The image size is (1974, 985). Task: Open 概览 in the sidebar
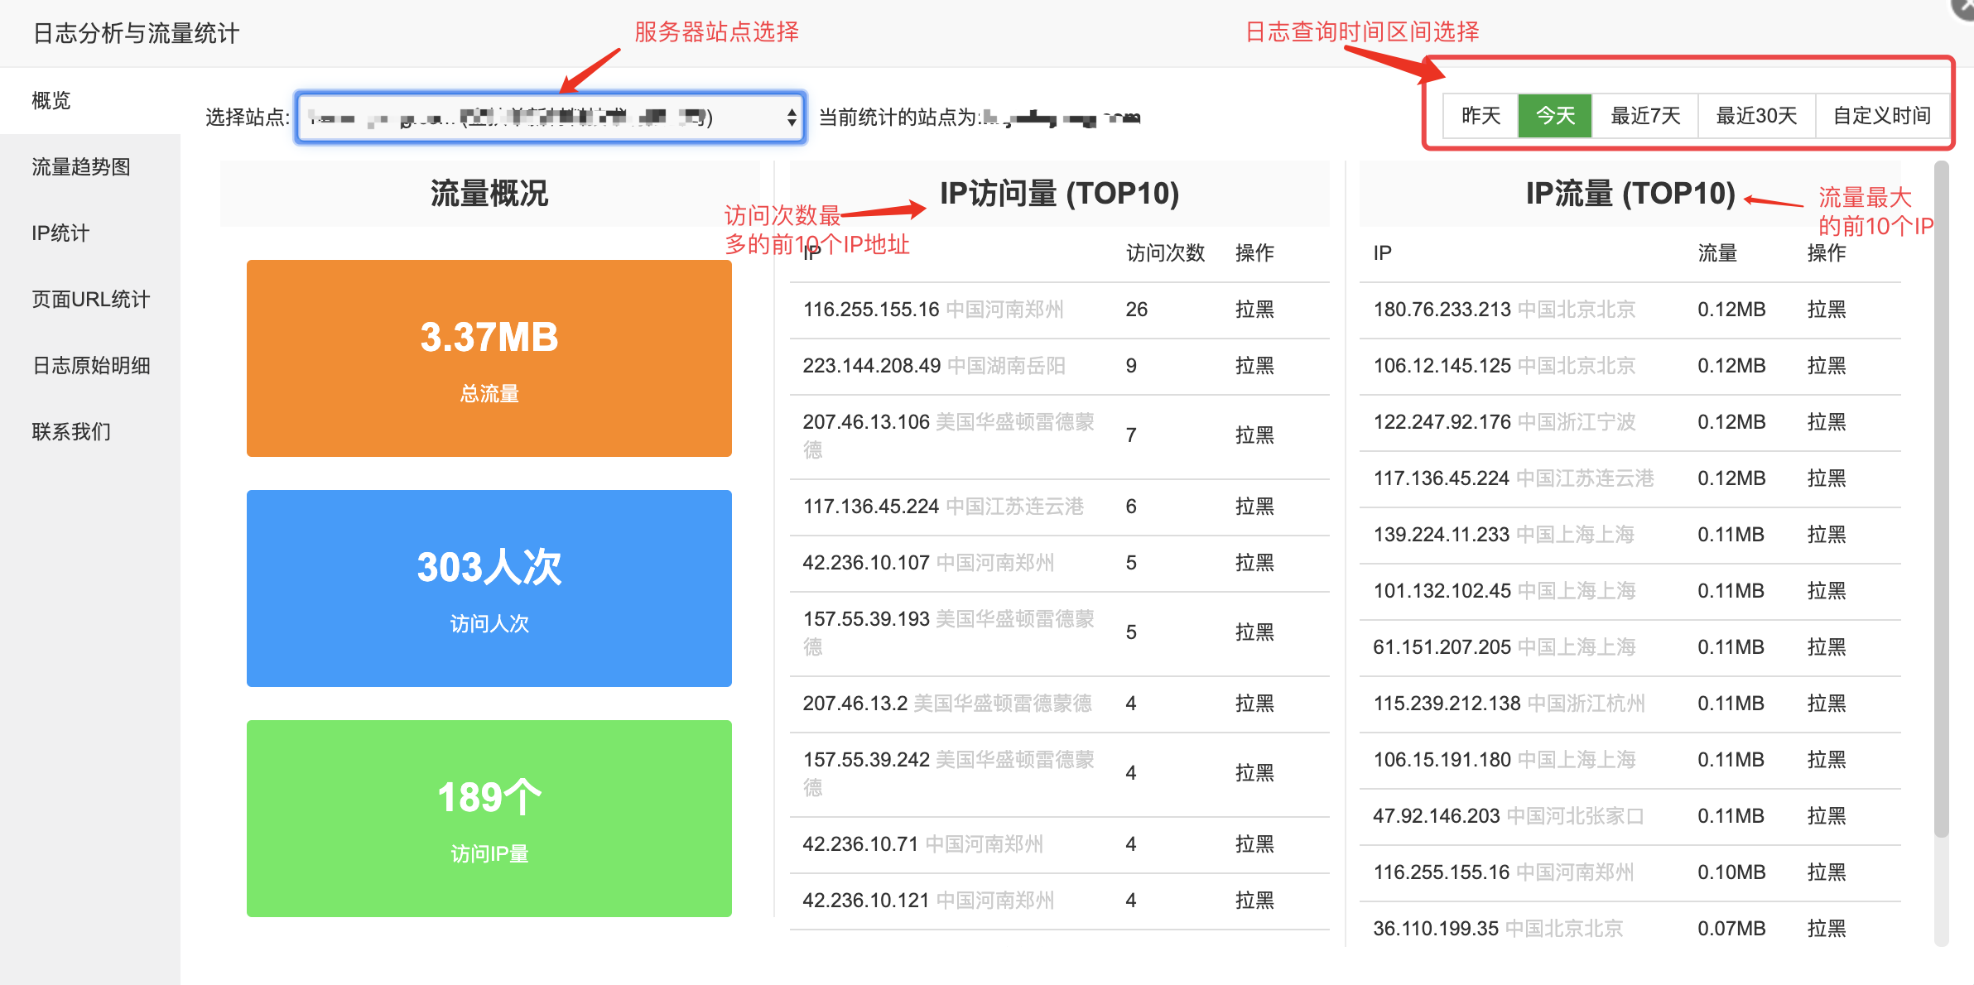pos(90,101)
